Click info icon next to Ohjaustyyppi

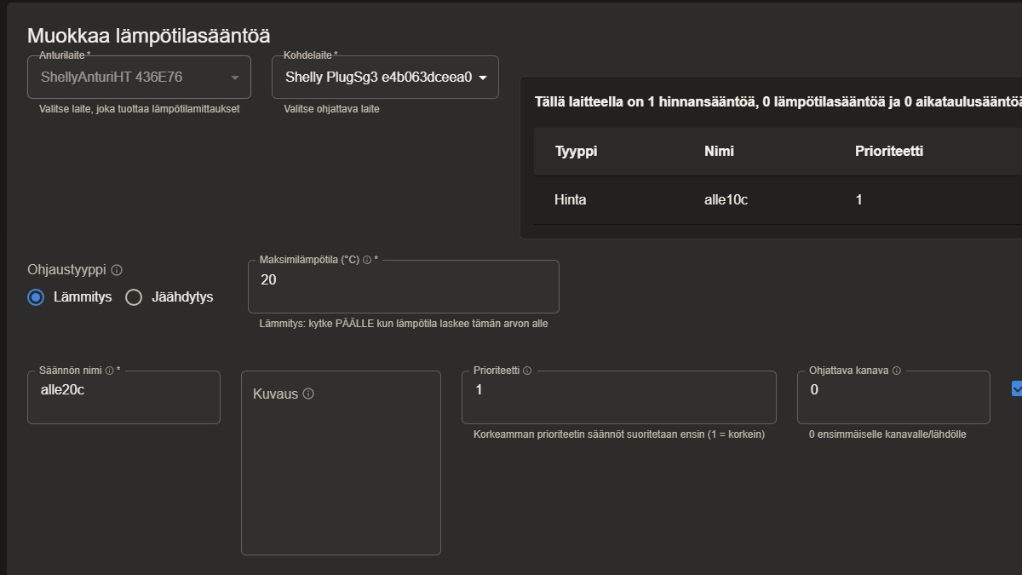click(x=117, y=270)
